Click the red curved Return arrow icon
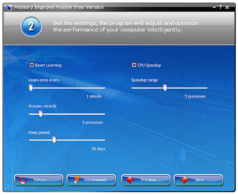The width and height of the screenshot is (238, 195). 23,180
